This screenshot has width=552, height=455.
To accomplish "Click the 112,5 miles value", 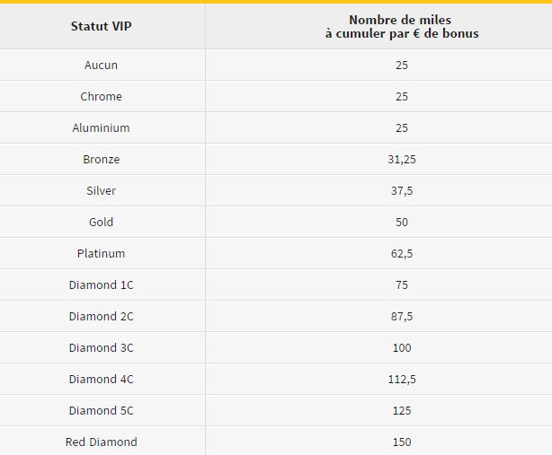I will point(401,380).
